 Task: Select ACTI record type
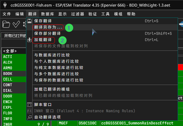coord(14,57)
